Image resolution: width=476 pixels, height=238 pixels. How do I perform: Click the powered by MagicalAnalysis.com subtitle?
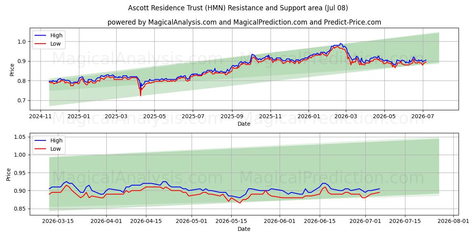[244, 22]
